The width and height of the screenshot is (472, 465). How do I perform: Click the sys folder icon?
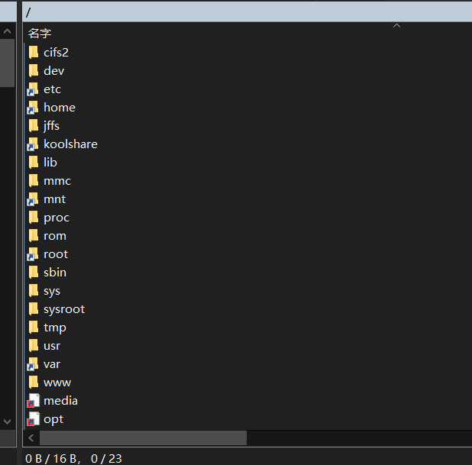point(34,291)
